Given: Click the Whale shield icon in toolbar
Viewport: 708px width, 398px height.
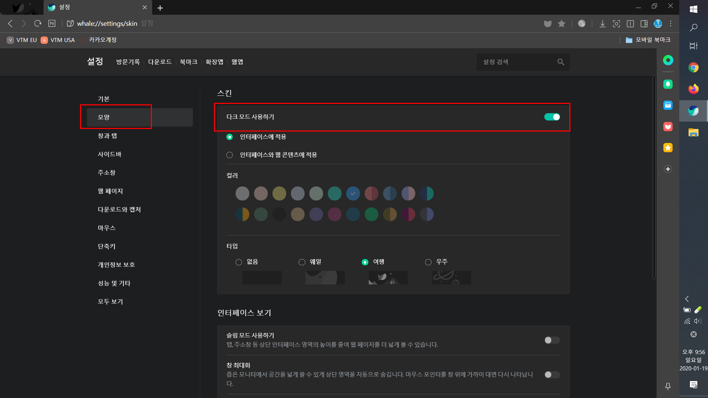Looking at the screenshot, I should click(x=548, y=24).
